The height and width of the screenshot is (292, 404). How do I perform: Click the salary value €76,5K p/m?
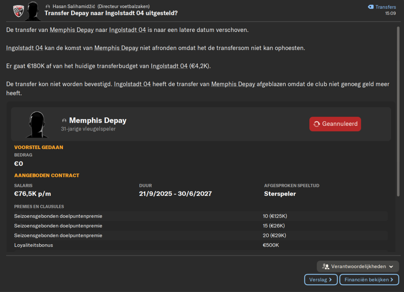pyautogui.click(x=33, y=194)
